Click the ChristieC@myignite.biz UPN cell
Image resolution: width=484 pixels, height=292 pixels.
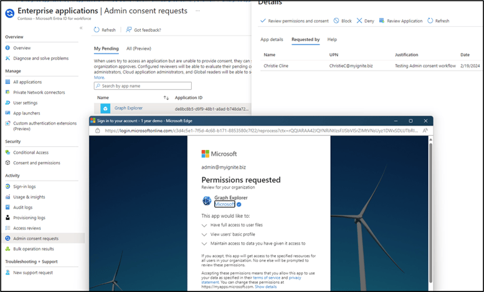(351, 66)
